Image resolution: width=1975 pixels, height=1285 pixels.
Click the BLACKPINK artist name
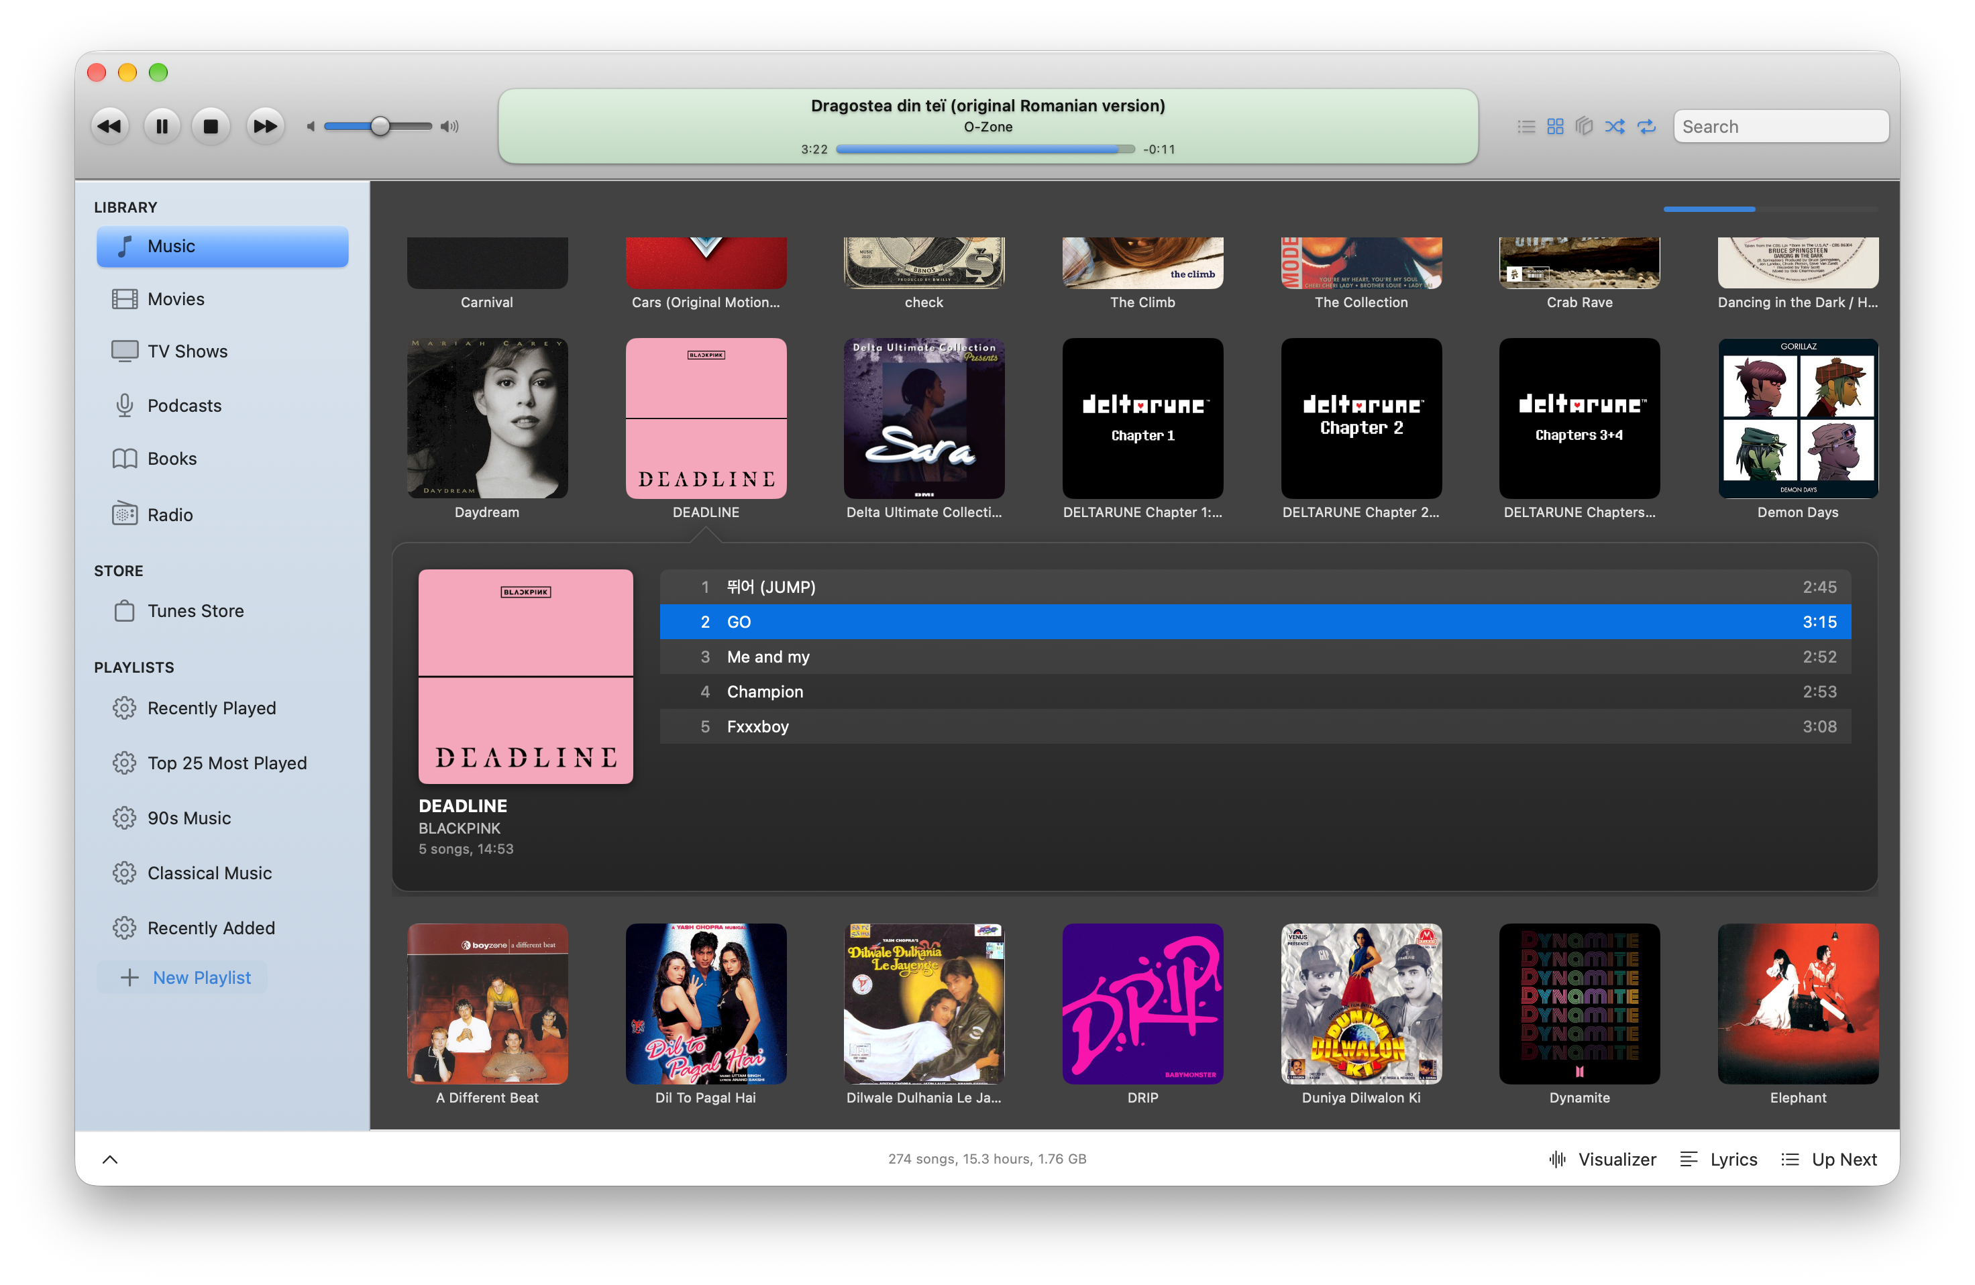tap(460, 829)
